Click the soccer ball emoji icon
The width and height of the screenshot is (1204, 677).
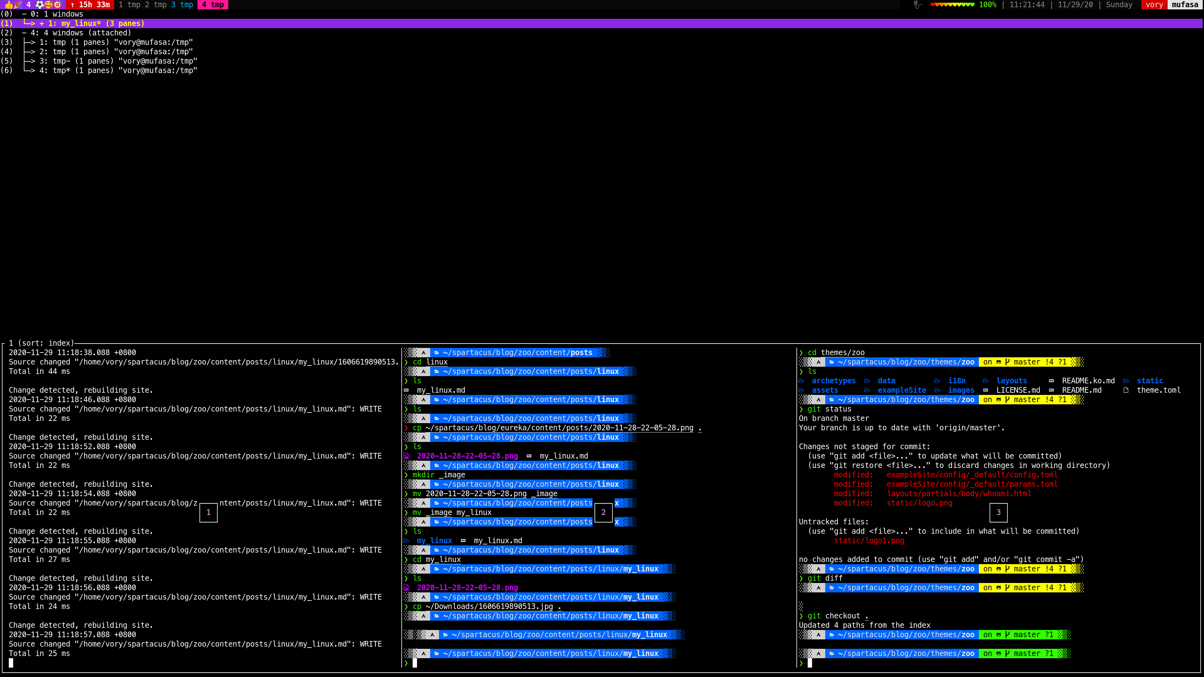point(40,5)
